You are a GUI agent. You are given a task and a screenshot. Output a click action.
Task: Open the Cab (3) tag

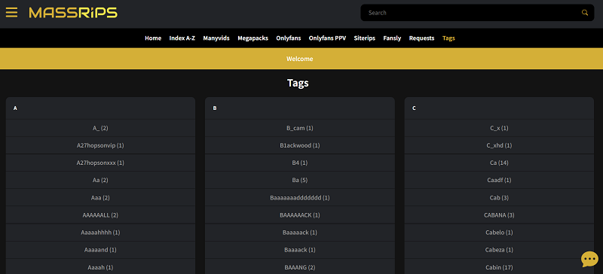[499, 197]
